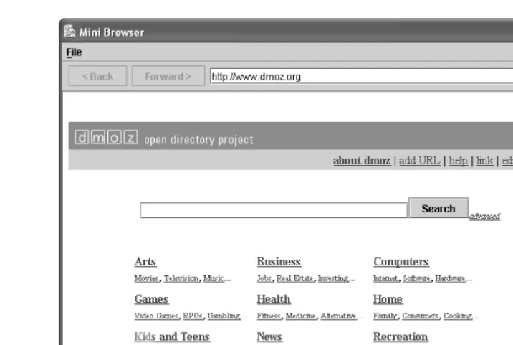The width and height of the screenshot is (513, 345).
Task: Open the Consumers subcategory link
Action: (420, 316)
